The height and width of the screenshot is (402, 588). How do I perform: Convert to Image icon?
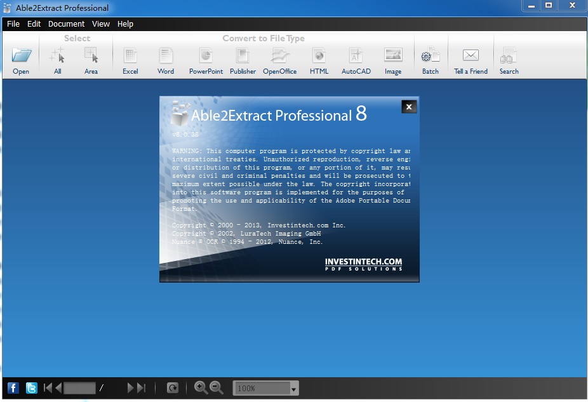[x=393, y=55]
